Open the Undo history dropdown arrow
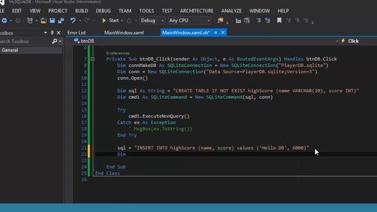The image size is (377, 212). click(x=80, y=21)
